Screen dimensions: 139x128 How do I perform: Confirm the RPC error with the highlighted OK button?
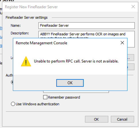(70, 83)
